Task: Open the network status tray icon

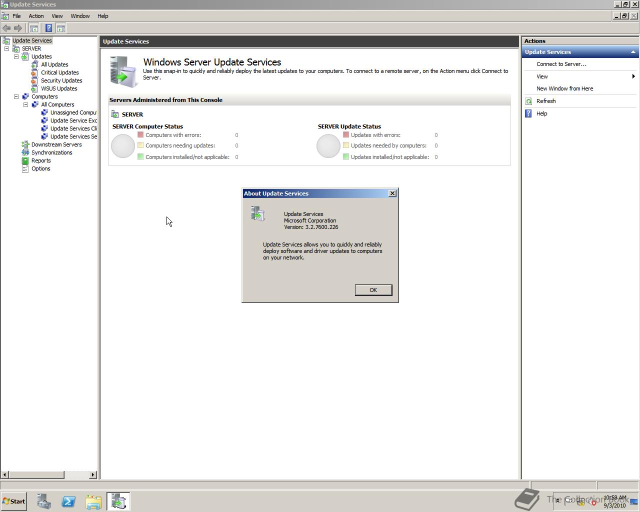Action: [x=581, y=502]
